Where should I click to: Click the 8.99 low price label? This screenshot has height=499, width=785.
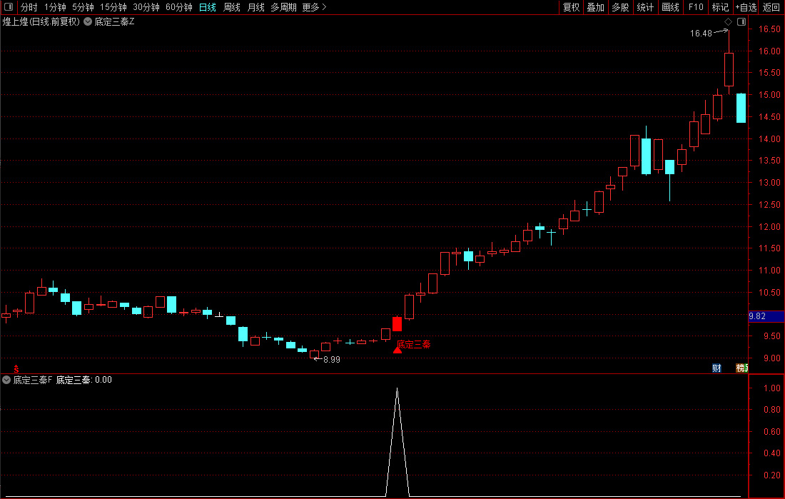[x=332, y=360]
